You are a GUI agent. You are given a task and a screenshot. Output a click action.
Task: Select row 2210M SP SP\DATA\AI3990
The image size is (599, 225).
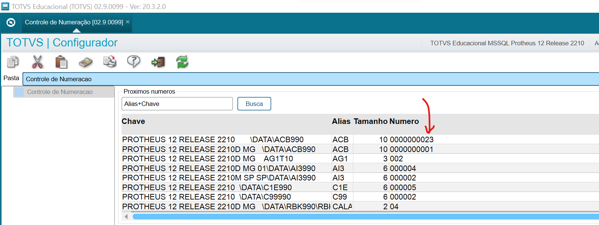[x=360, y=178]
